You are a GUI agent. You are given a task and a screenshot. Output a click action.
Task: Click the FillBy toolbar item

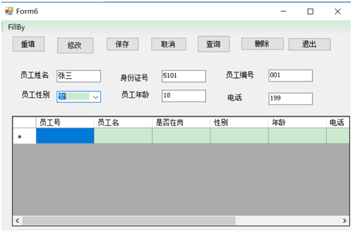pyautogui.click(x=16, y=27)
